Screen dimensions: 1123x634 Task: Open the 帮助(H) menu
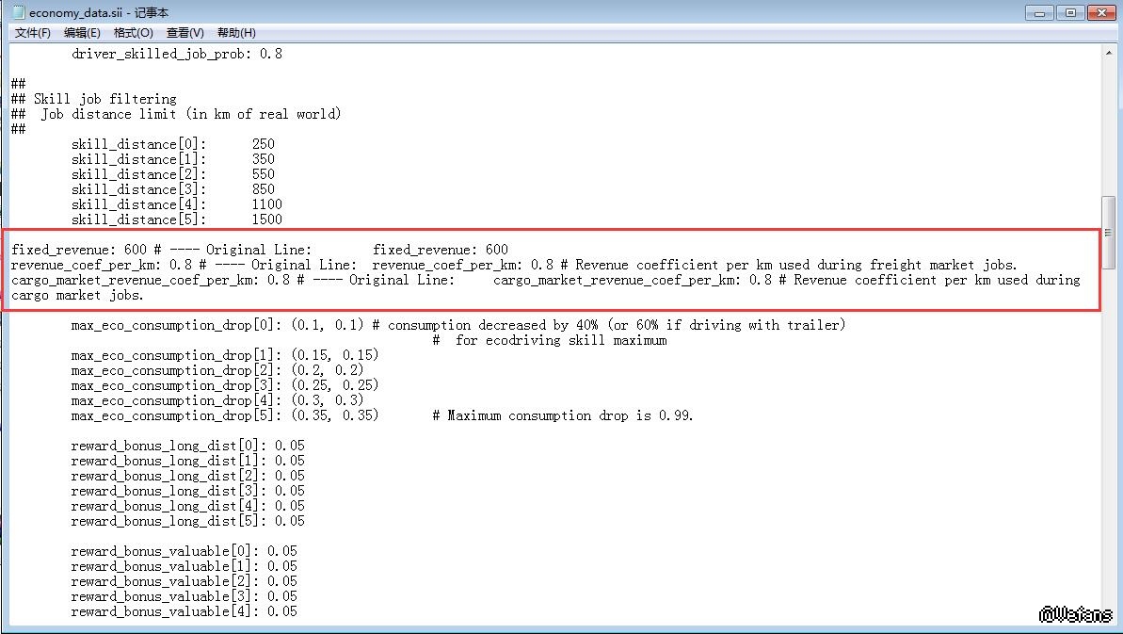click(x=235, y=33)
